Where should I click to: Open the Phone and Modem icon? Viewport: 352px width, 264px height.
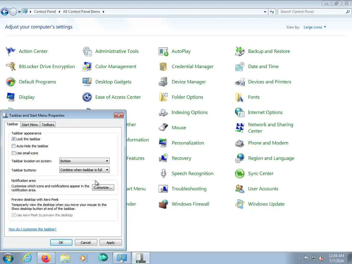tap(240, 143)
